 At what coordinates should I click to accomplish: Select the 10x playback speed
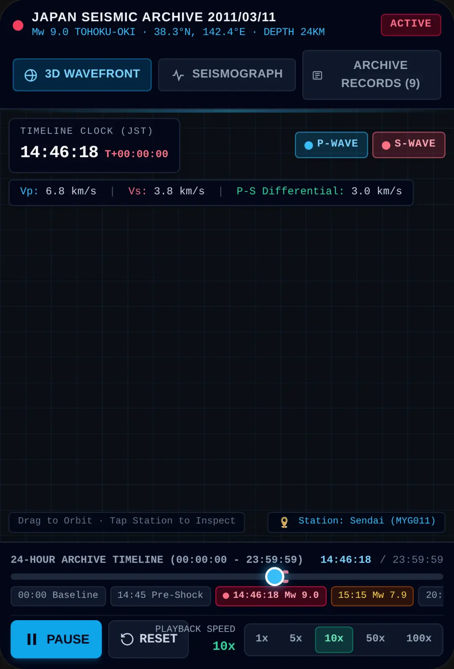point(334,640)
